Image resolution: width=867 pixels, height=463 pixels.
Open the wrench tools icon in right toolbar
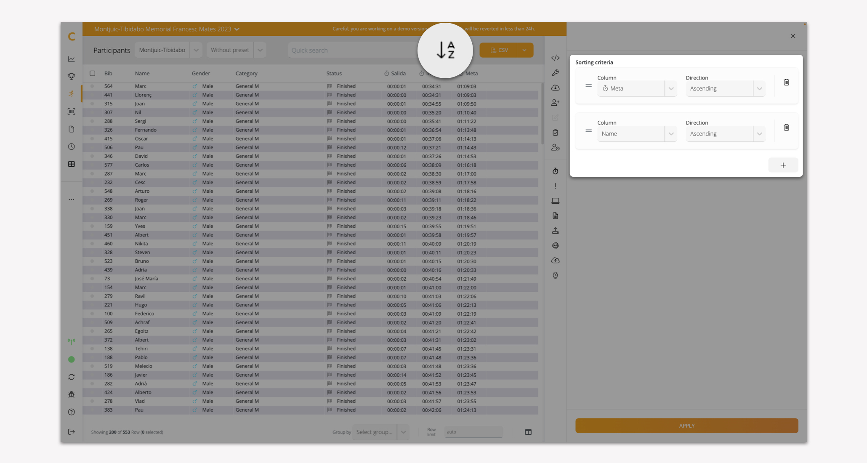click(556, 73)
